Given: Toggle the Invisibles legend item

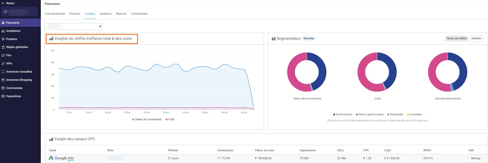Looking at the screenshot, I should [414, 115].
